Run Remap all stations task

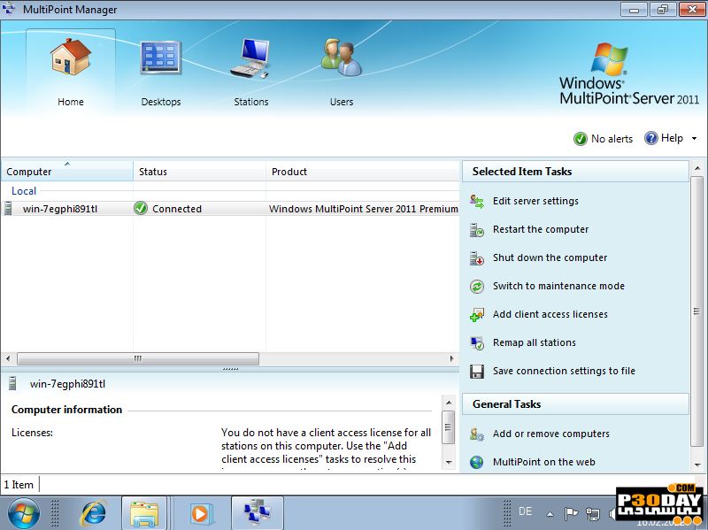535,342
